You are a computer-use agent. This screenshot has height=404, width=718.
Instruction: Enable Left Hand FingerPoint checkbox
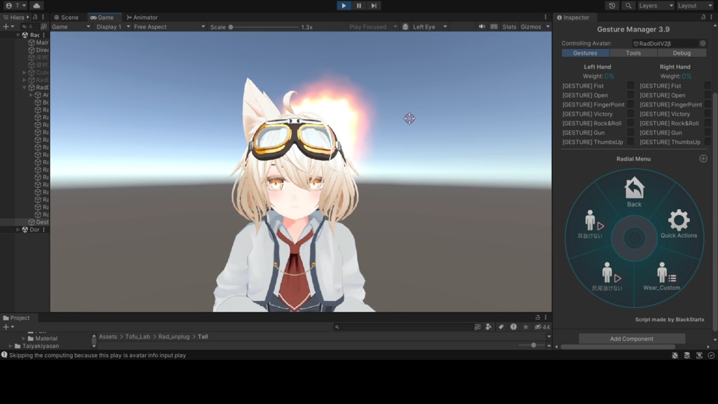pyautogui.click(x=630, y=105)
